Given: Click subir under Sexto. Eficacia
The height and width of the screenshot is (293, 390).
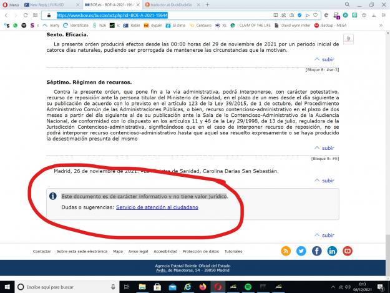Looking at the screenshot, I should pyautogui.click(x=324, y=59).
